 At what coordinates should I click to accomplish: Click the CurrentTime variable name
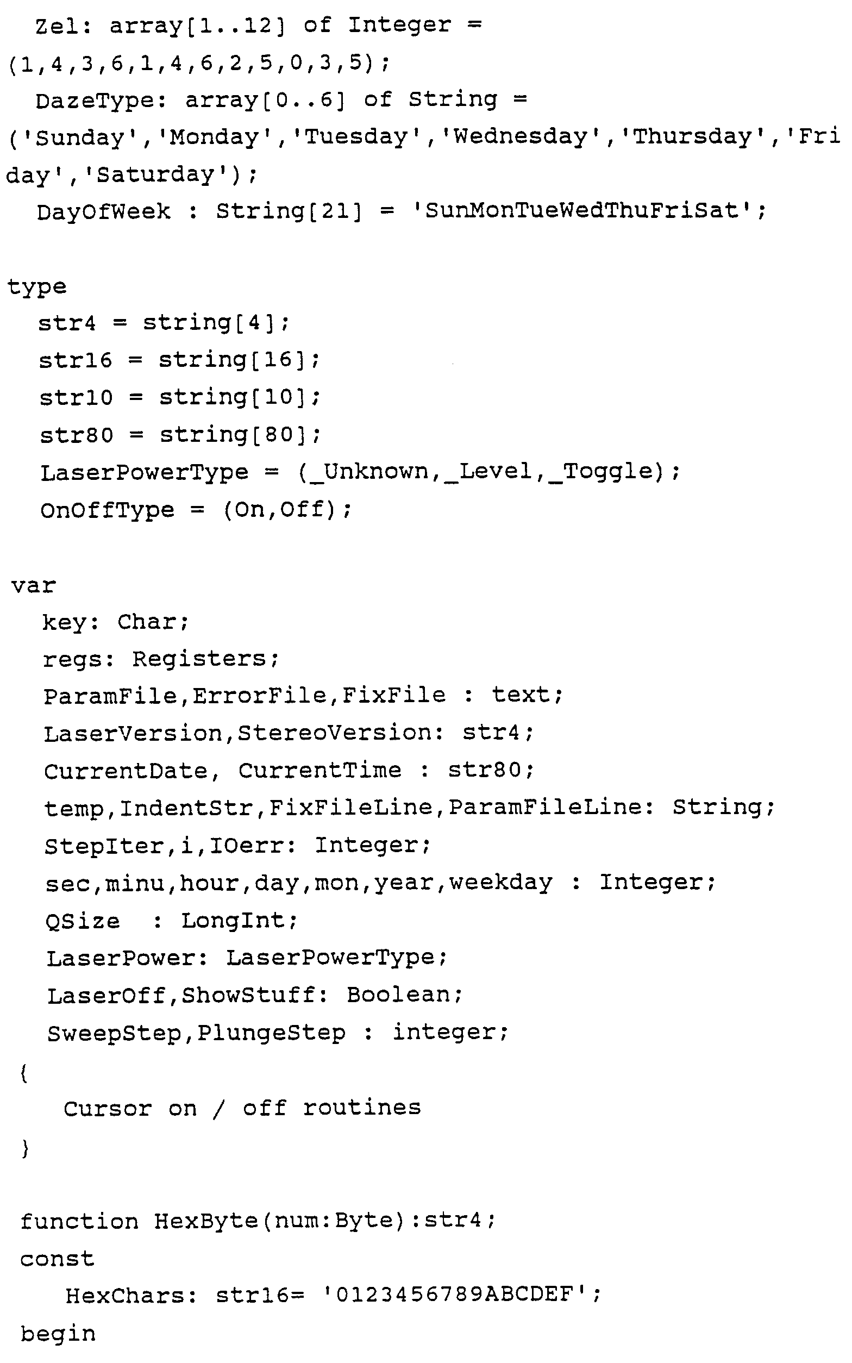pos(319,770)
